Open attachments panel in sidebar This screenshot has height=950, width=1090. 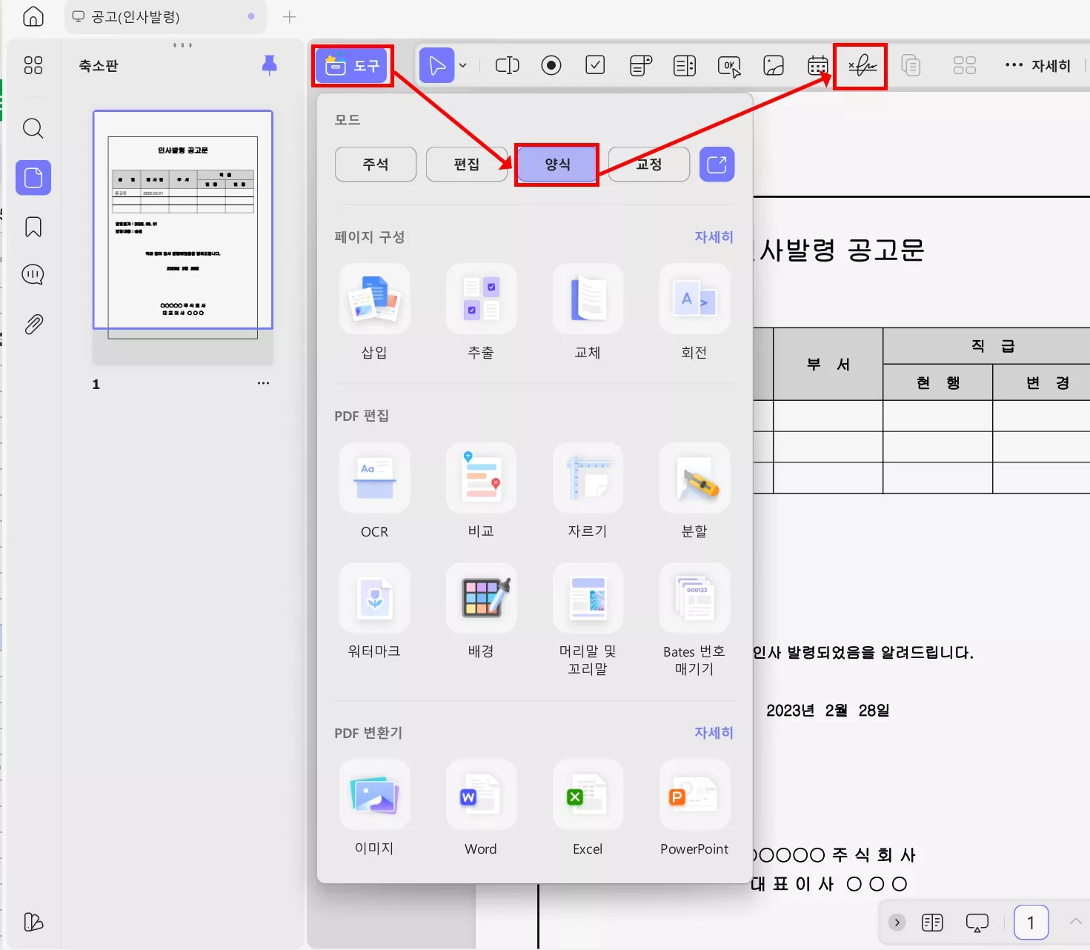tap(33, 324)
